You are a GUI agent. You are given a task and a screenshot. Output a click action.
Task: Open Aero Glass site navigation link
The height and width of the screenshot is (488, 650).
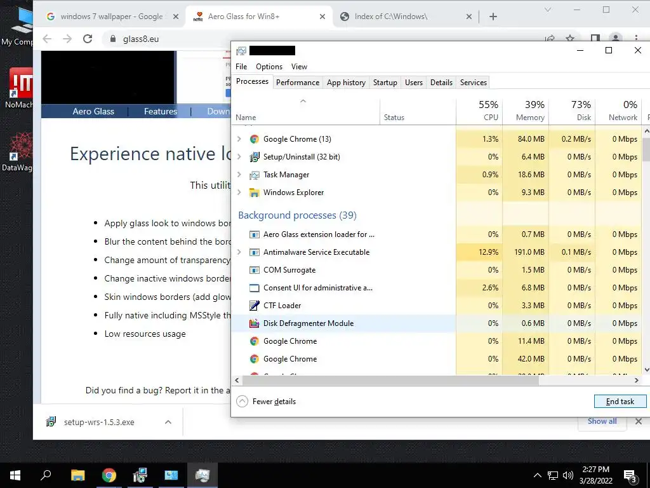93,111
